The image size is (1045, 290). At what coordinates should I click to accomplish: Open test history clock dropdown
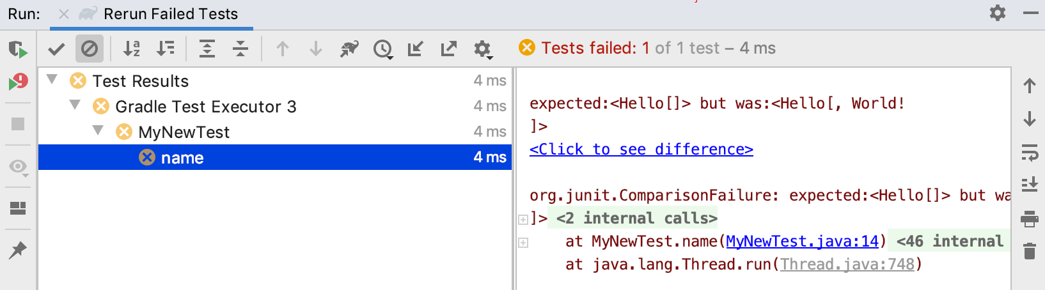pos(383,49)
